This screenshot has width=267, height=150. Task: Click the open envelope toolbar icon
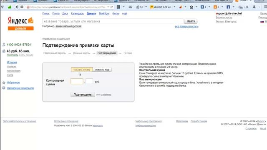191,7
